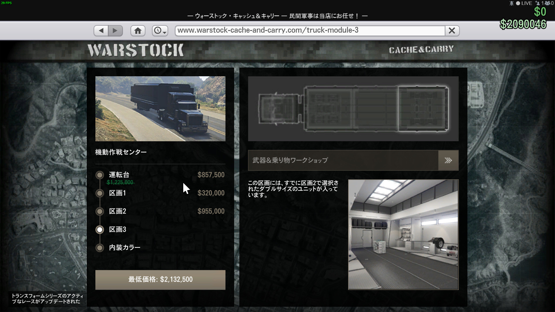This screenshot has width=555, height=312.
Task: Click the $320,000 bay 1 price
Action: [211, 193]
